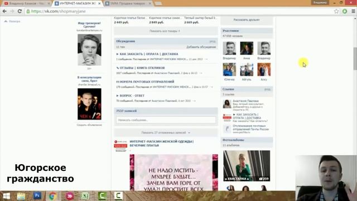Open the Анна member avatar

click(x=247, y=49)
